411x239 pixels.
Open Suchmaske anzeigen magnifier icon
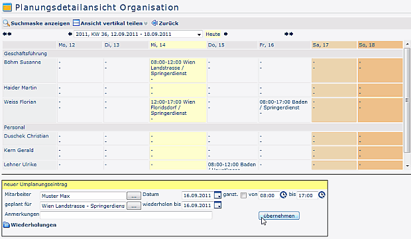[x=6, y=23]
